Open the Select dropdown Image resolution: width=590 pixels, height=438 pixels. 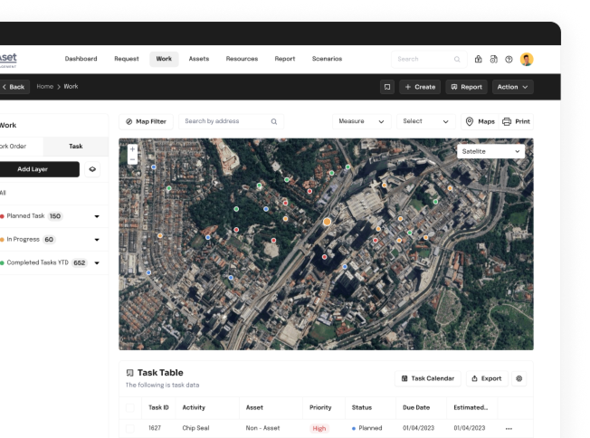[426, 121]
